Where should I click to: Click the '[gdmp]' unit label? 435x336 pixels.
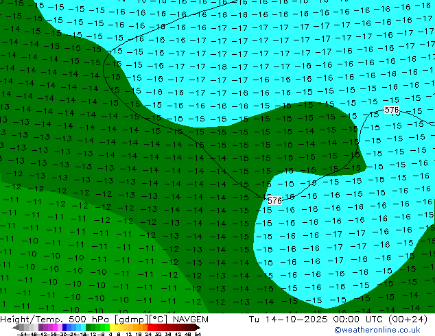tap(132, 320)
